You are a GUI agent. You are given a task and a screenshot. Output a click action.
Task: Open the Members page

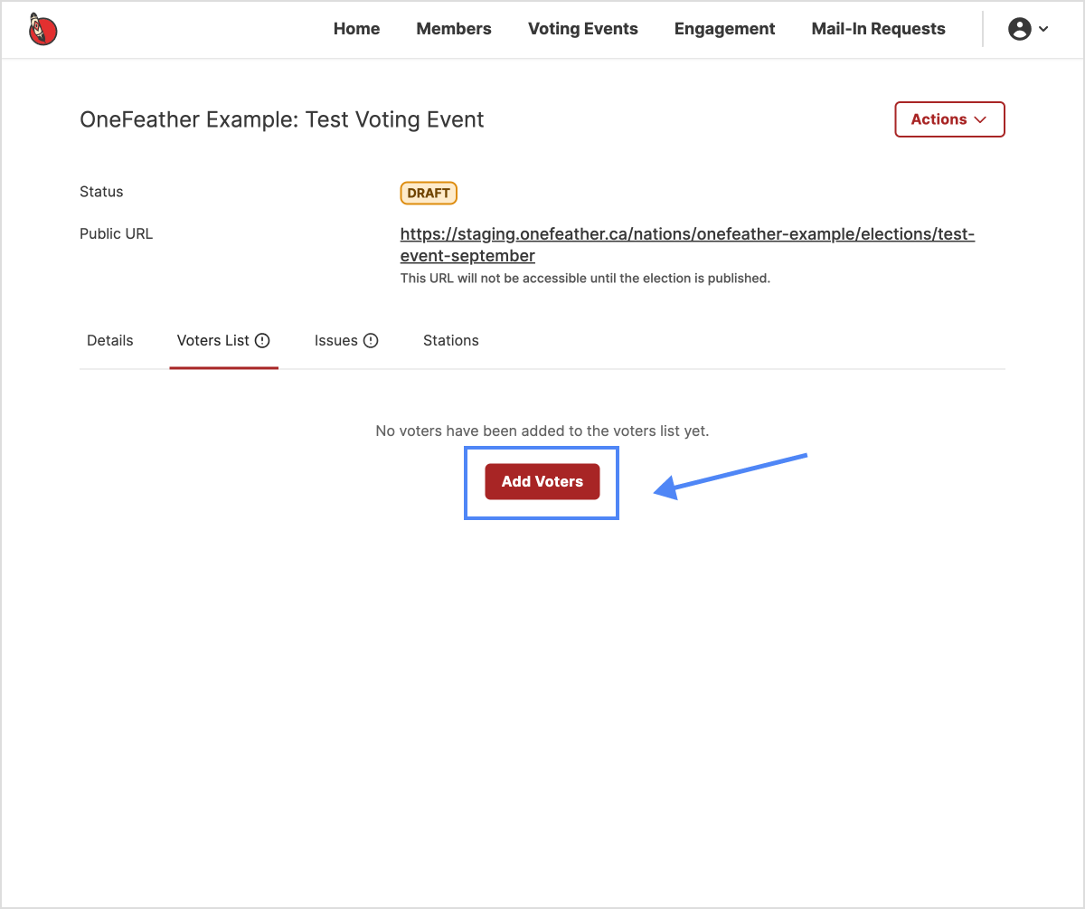tap(454, 29)
